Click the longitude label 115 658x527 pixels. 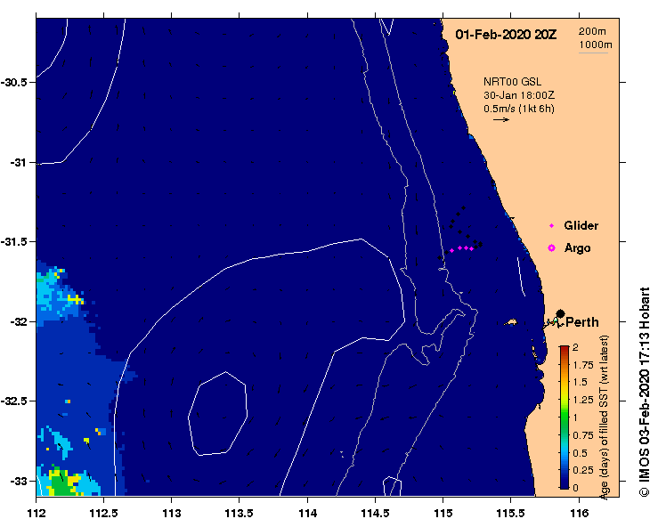tap(443, 513)
